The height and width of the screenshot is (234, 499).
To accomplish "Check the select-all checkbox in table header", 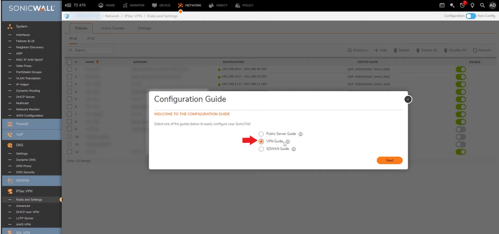I will [x=69, y=62].
